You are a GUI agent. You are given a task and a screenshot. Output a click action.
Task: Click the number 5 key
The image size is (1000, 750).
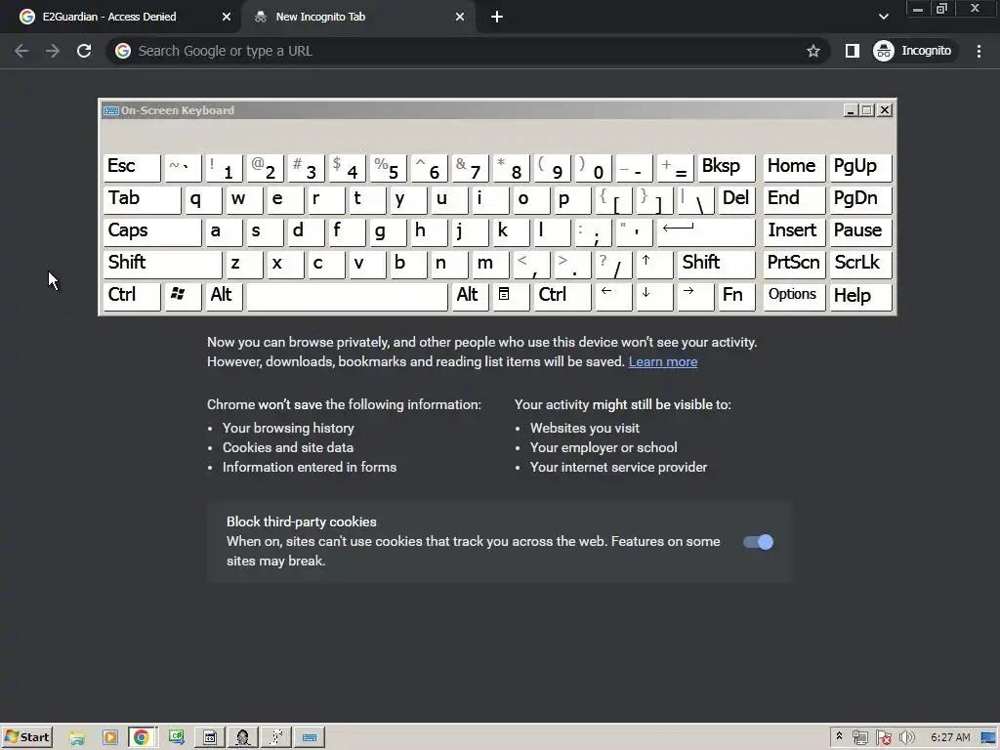388,167
